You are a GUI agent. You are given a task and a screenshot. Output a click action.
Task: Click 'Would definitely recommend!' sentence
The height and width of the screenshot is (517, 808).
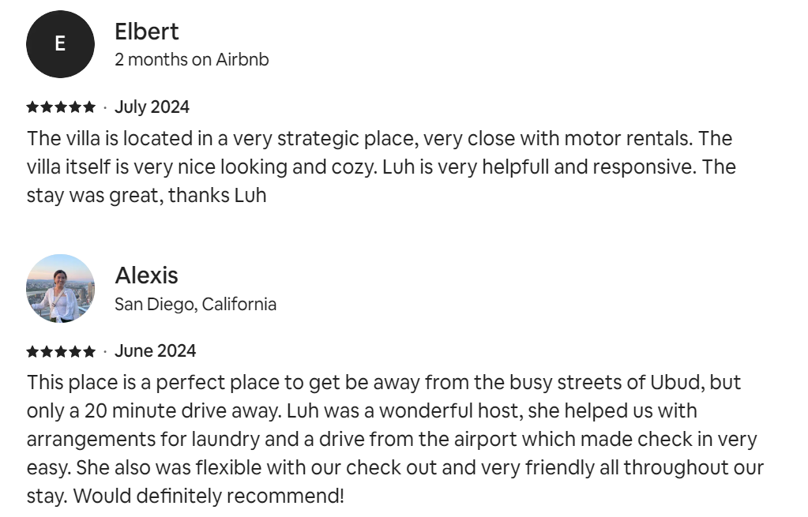[x=209, y=496]
